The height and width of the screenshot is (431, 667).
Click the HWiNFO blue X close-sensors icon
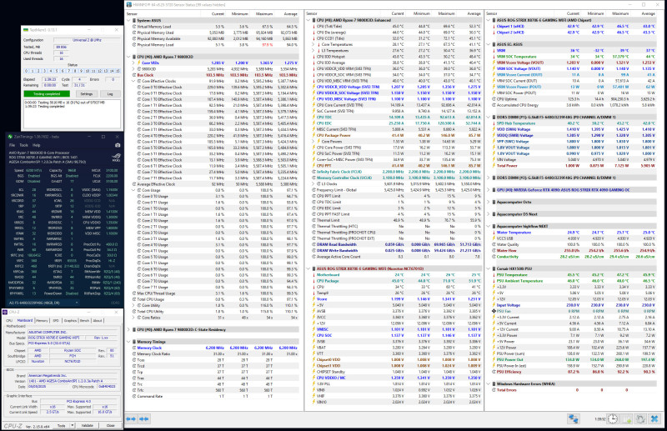coord(654,419)
